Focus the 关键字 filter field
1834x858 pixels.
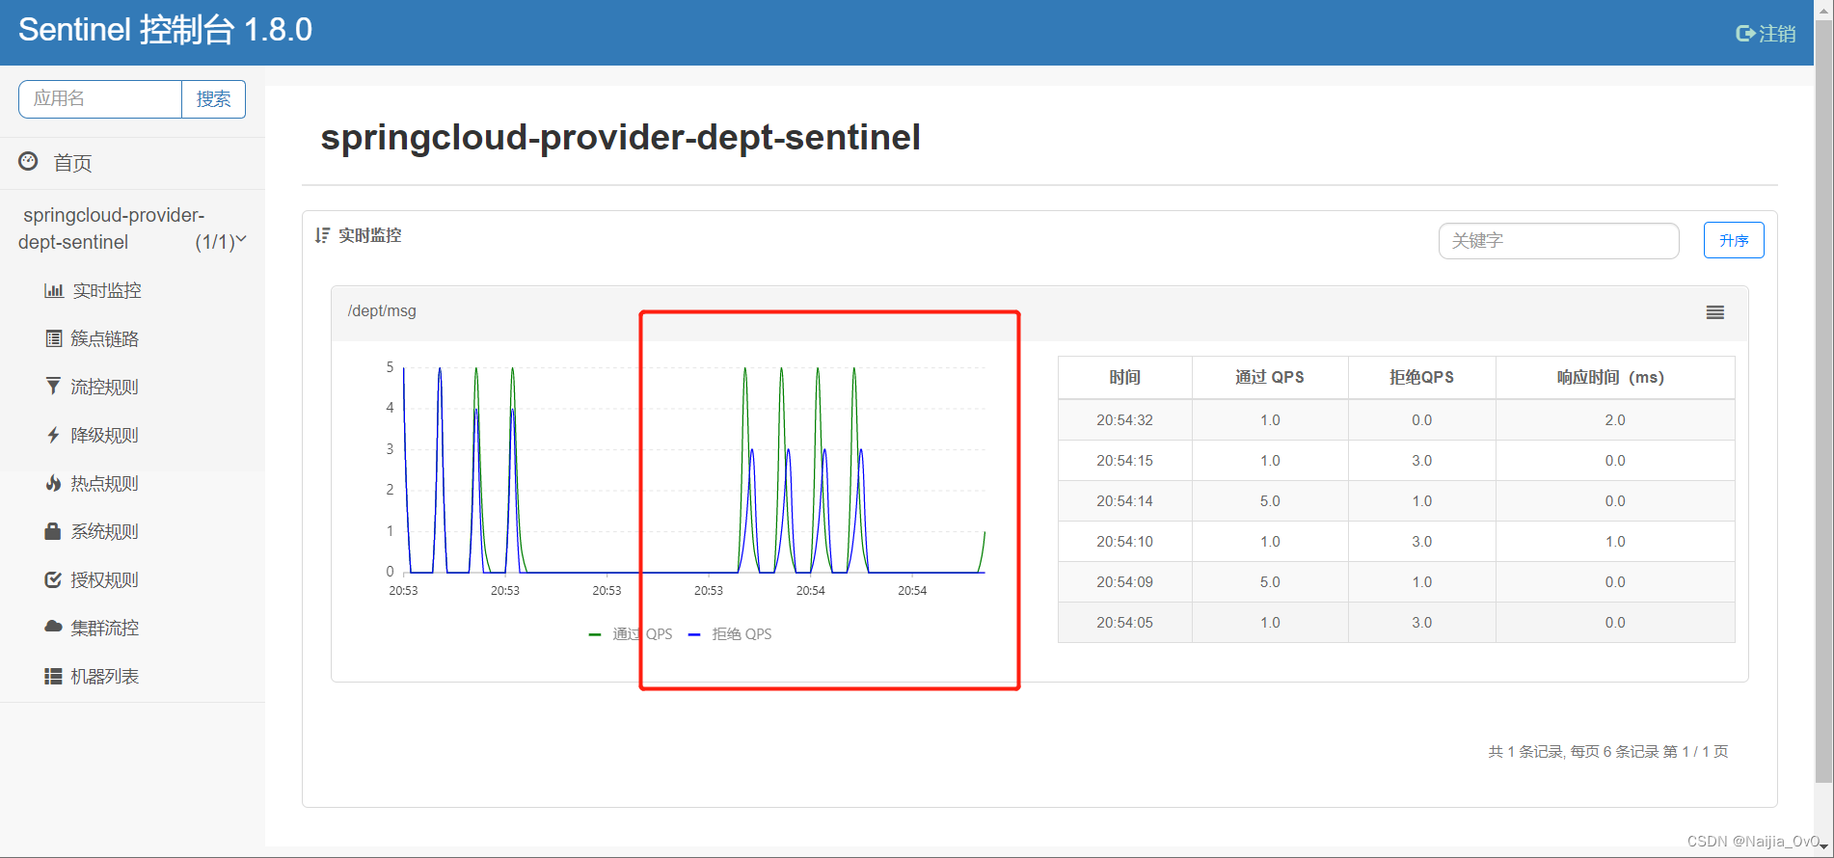coord(1558,240)
